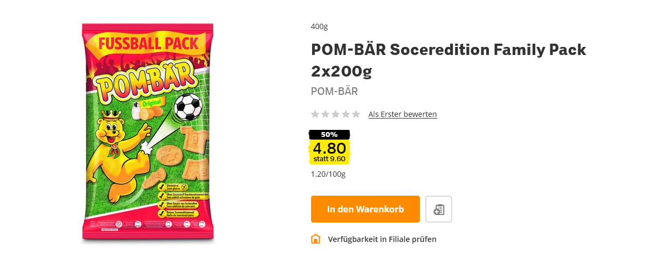This screenshot has width=649, height=256.
Task: Enlarge the POM-BÄR product bag image
Action: [148, 132]
